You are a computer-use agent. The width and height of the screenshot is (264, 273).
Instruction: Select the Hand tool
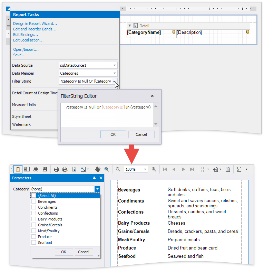(x=98, y=169)
